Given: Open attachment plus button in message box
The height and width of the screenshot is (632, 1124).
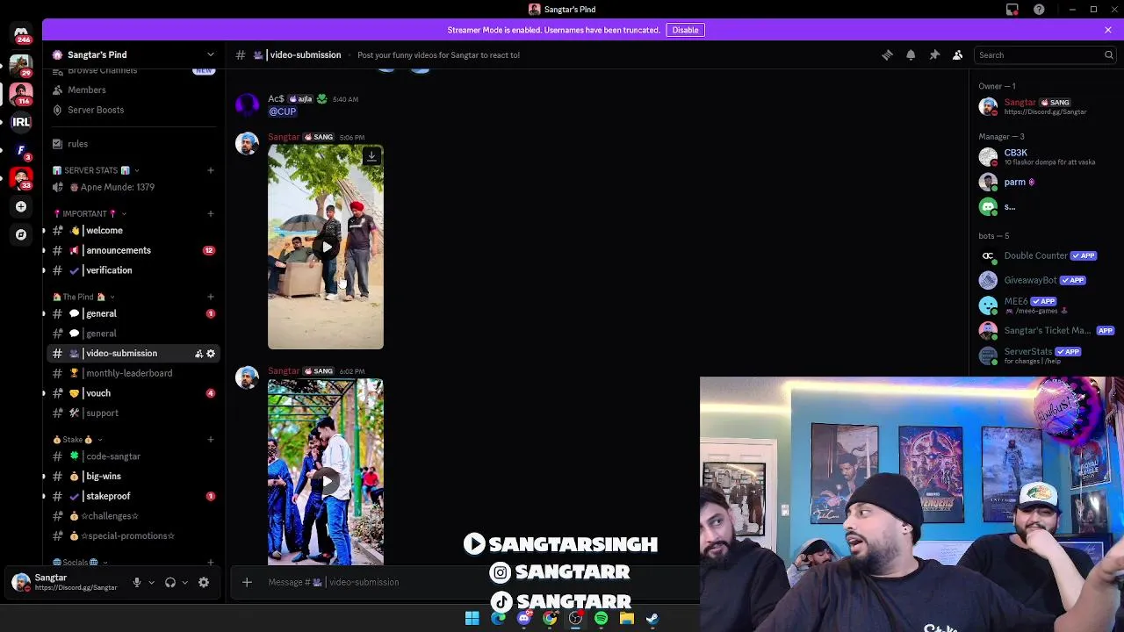Looking at the screenshot, I should tap(247, 582).
